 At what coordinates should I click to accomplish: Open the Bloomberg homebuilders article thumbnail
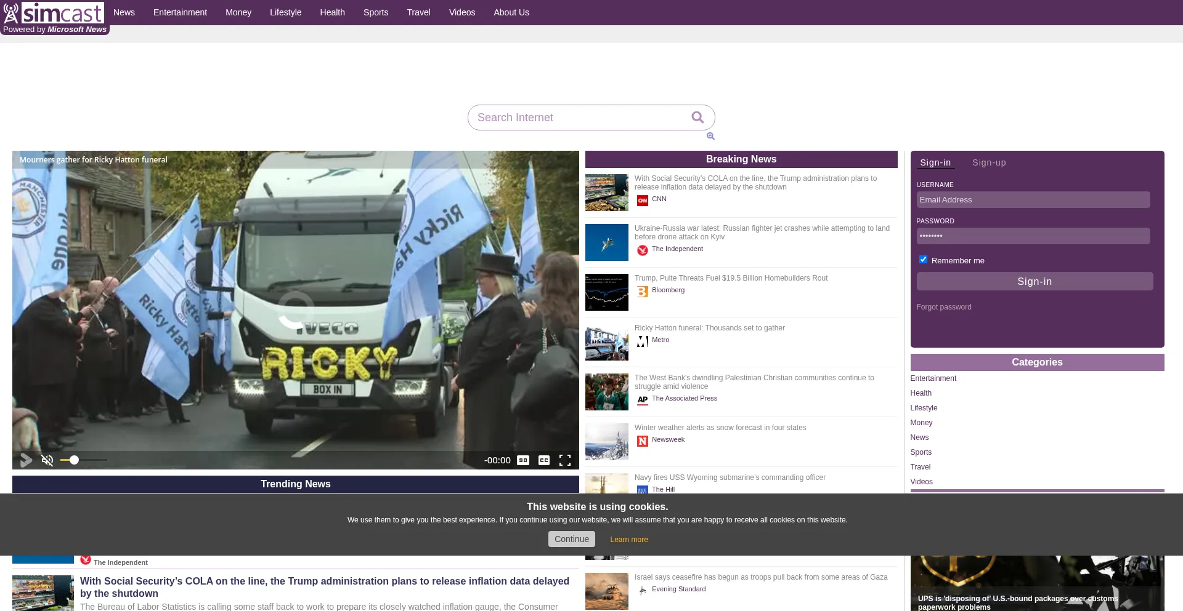coord(607,292)
